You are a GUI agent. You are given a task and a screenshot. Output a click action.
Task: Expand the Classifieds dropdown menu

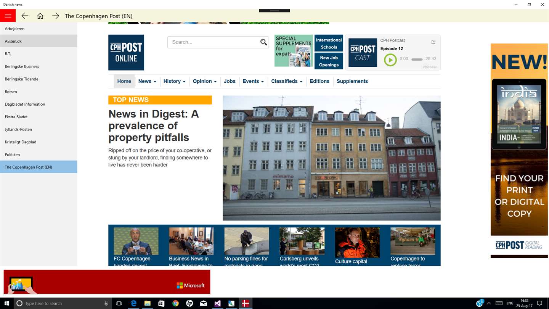[287, 81]
